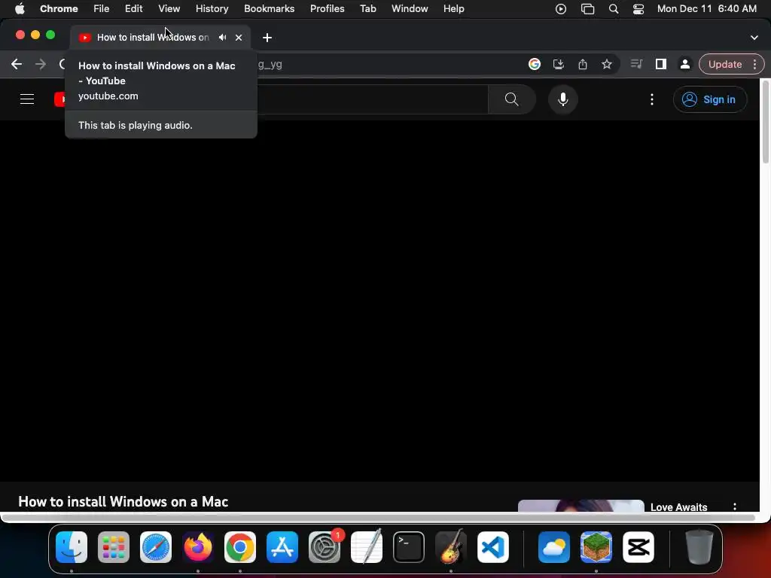The width and height of the screenshot is (771, 578).
Task: Go back with the browser back arrow
Action: click(x=17, y=64)
